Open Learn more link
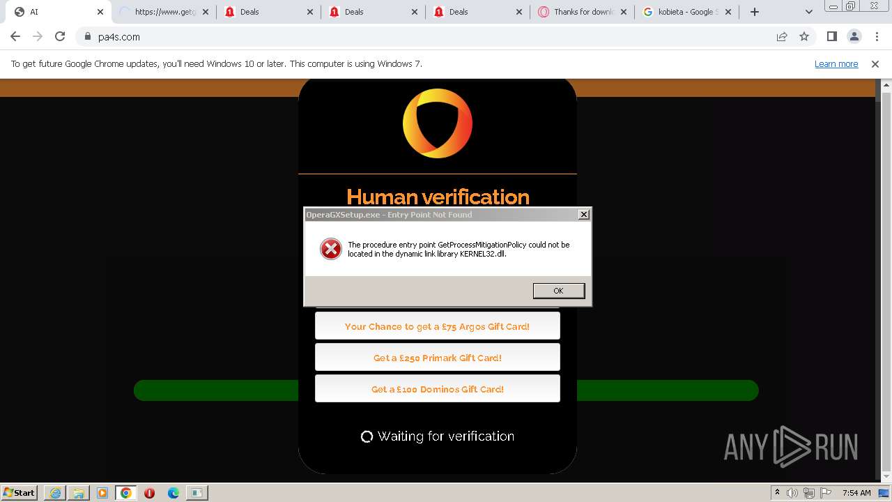The height and width of the screenshot is (502, 892). point(836,63)
